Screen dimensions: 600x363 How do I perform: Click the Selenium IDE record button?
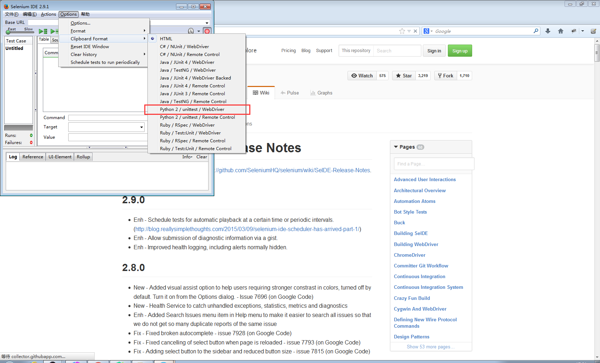[207, 31]
